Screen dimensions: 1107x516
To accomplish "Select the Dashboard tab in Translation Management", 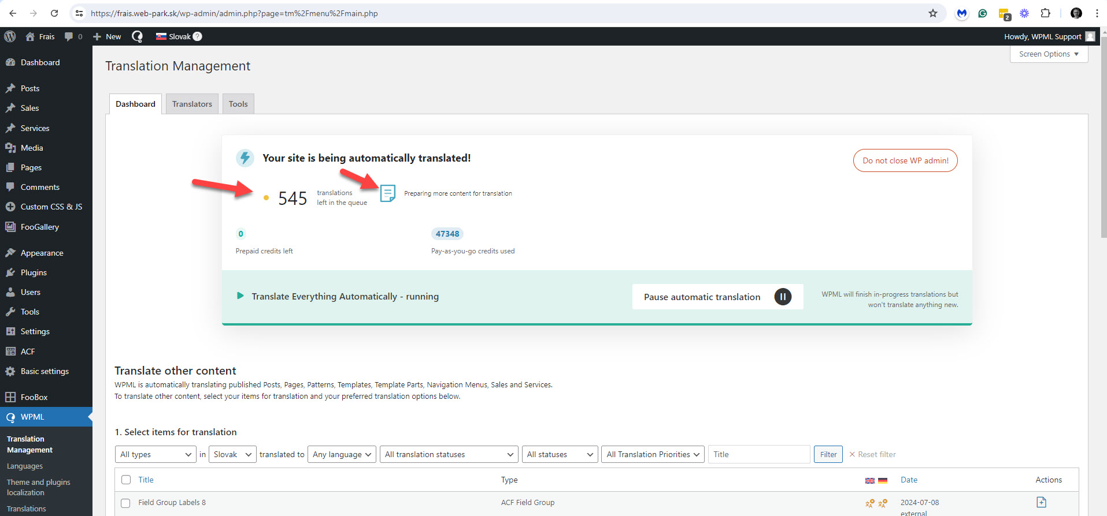I will (x=135, y=104).
